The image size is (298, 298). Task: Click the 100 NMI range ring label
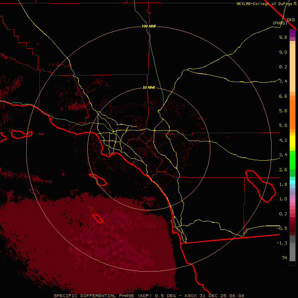(149, 26)
